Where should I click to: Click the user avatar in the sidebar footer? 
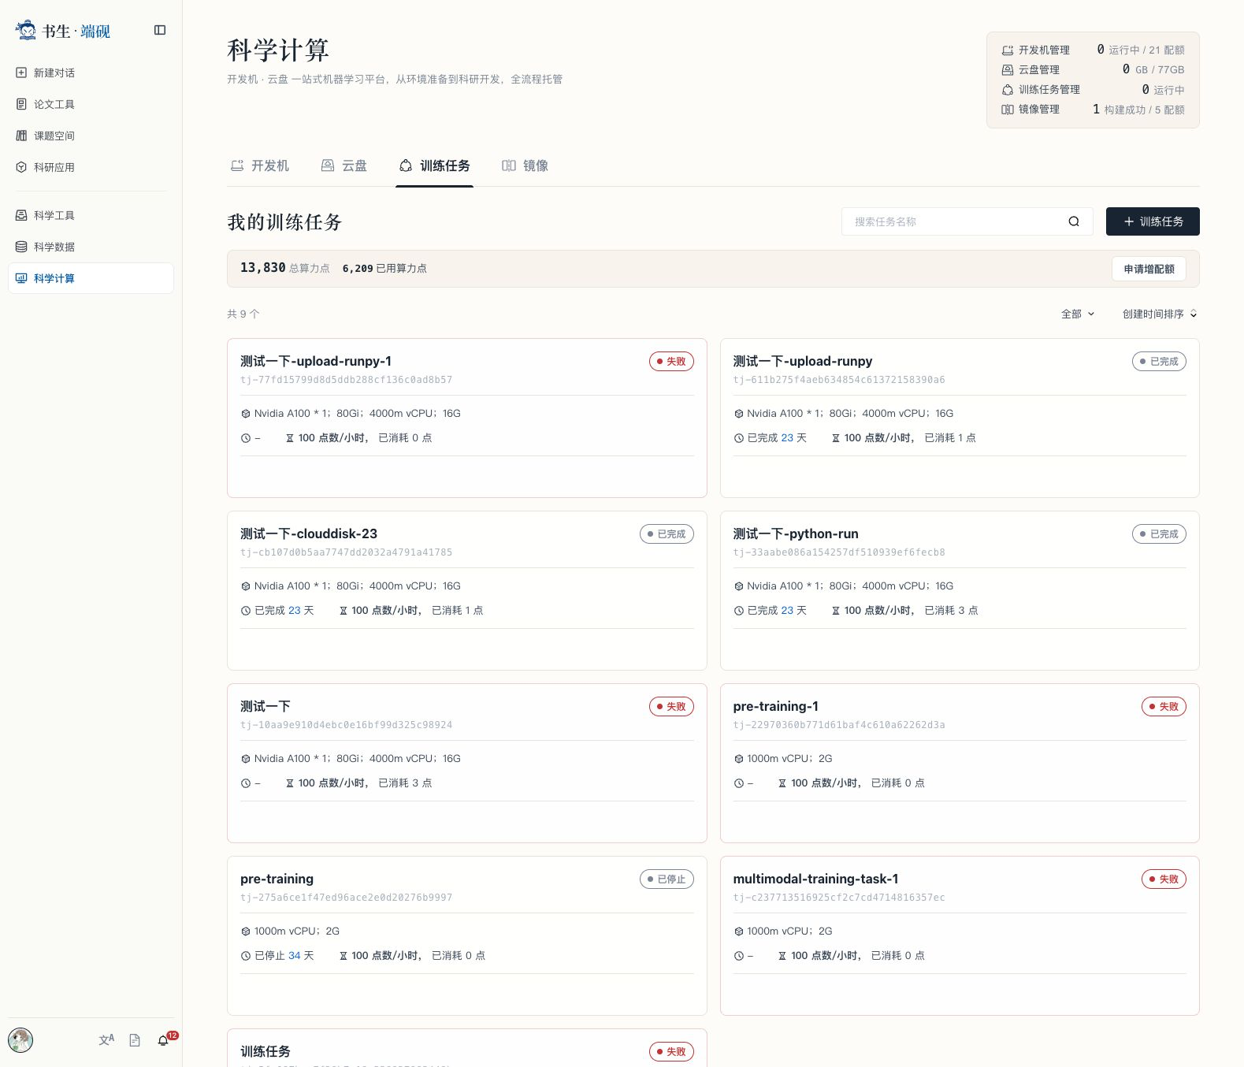coord(20,1040)
